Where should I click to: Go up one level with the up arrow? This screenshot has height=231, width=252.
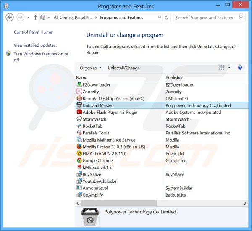pyautogui.click(x=35, y=18)
